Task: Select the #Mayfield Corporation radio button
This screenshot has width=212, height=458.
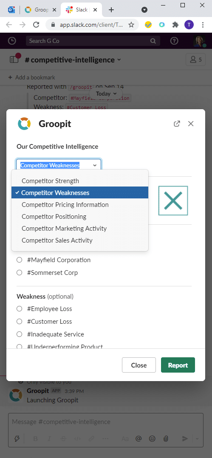Action: [19, 260]
